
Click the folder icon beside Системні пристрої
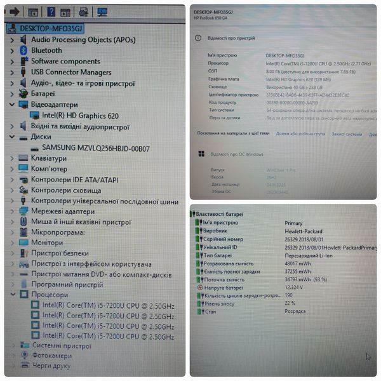(25, 345)
